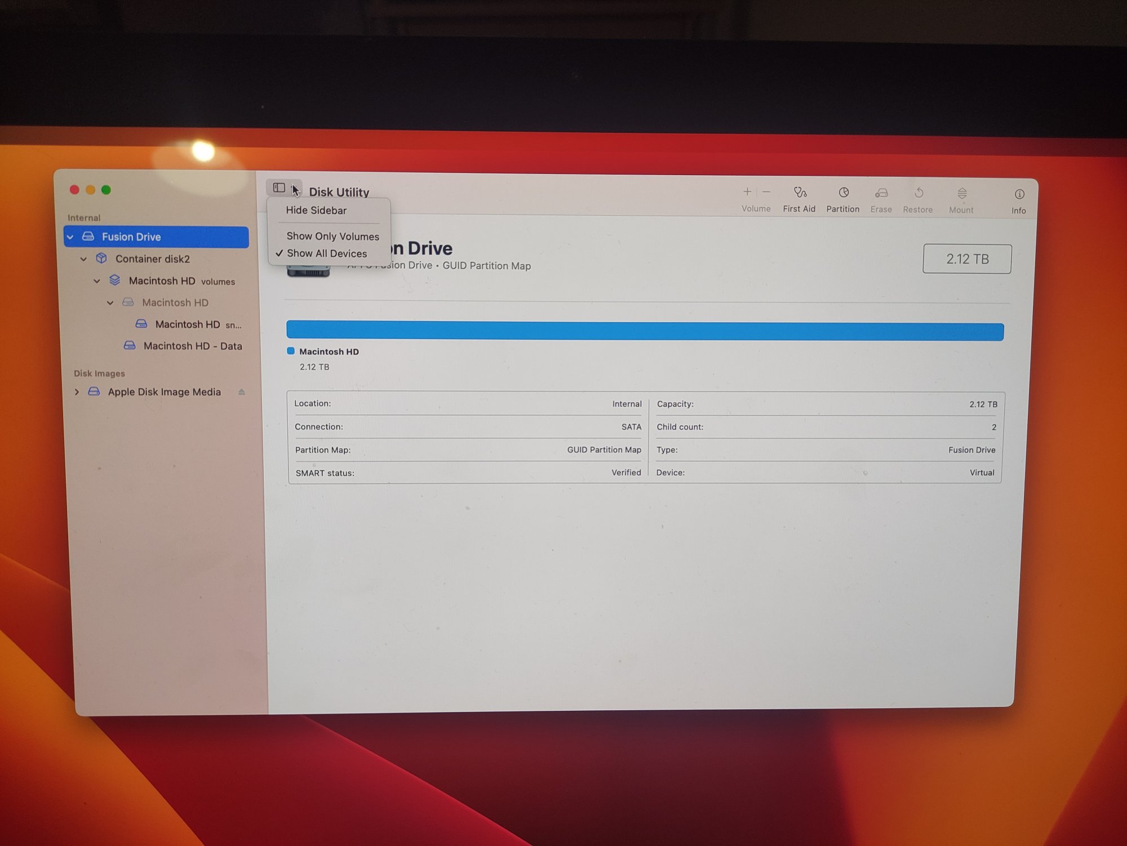
Task: Select Macintosh HD - Data volume
Action: click(192, 346)
